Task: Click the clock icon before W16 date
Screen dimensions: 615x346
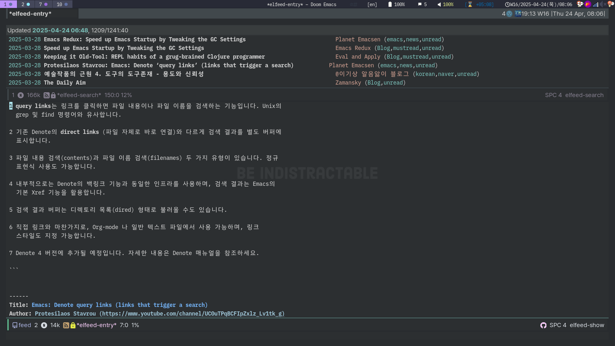Action: click(507, 4)
